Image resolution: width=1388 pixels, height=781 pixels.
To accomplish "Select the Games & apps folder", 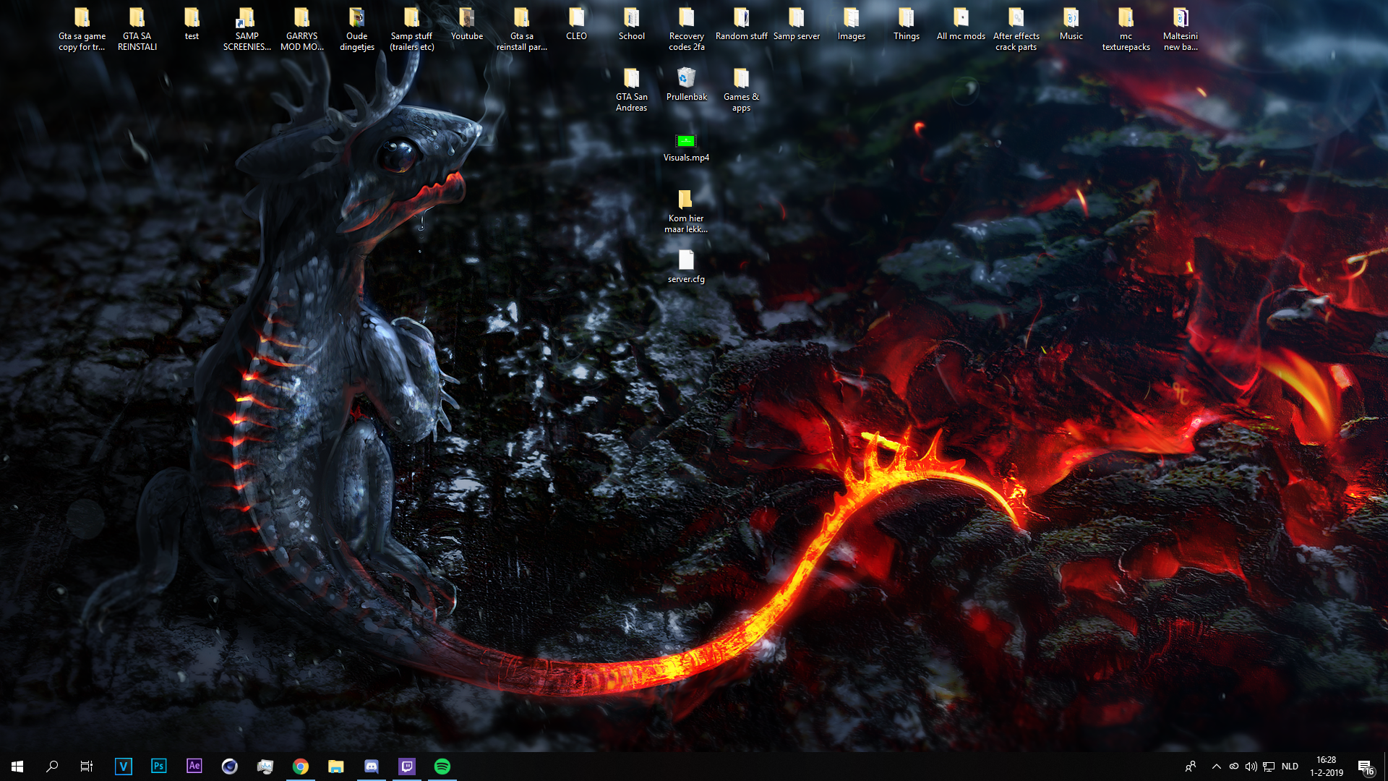I will tap(742, 90).
